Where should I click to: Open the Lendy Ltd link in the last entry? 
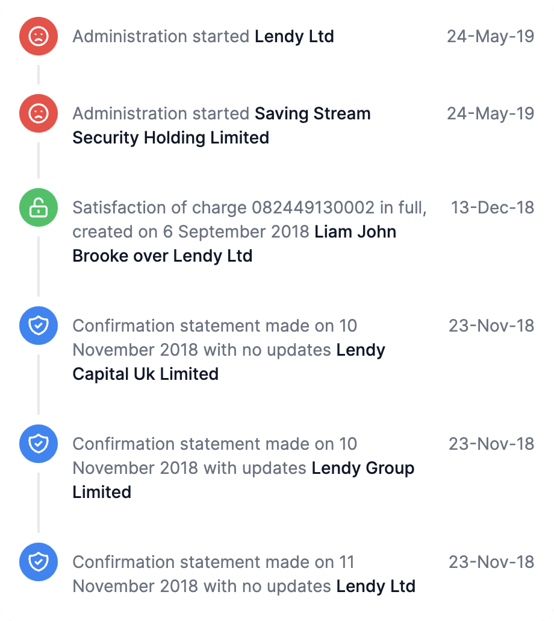coord(376,586)
